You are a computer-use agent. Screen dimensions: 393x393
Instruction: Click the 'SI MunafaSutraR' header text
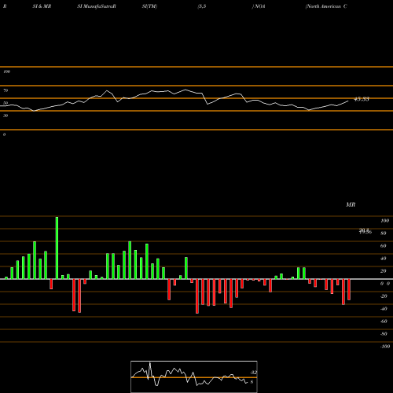(x=97, y=6)
